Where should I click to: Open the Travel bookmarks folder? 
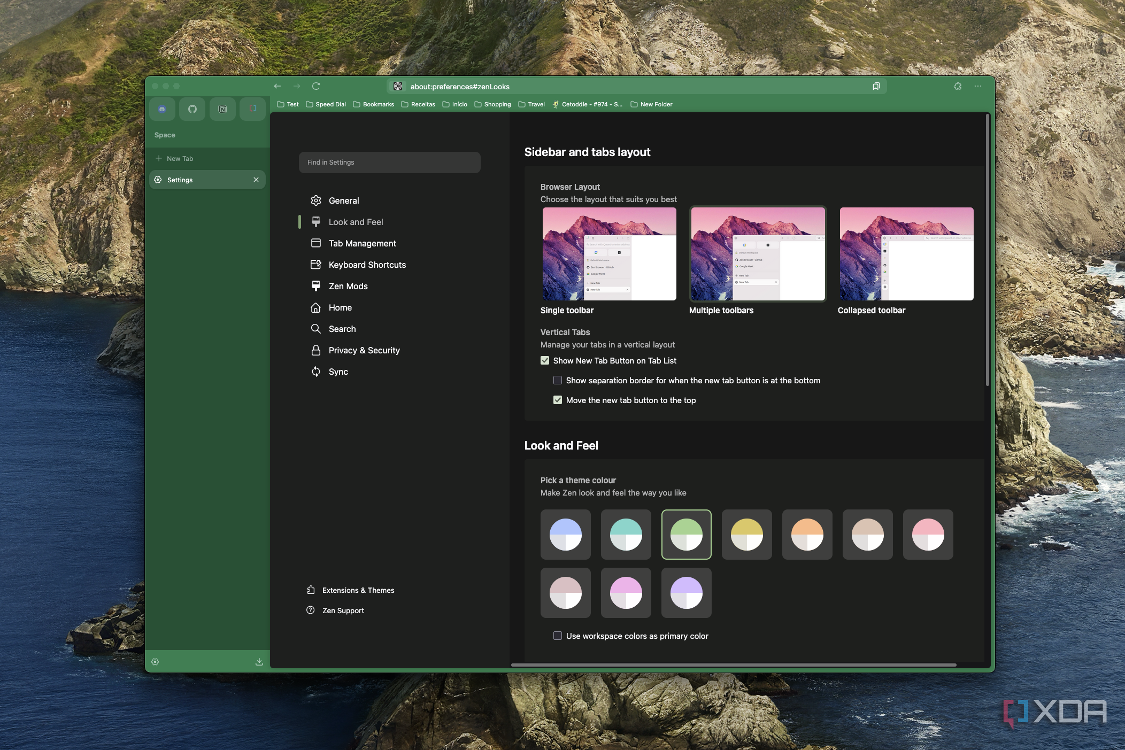(531, 104)
